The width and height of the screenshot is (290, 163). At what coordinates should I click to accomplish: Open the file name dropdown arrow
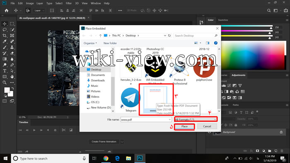click(169, 120)
